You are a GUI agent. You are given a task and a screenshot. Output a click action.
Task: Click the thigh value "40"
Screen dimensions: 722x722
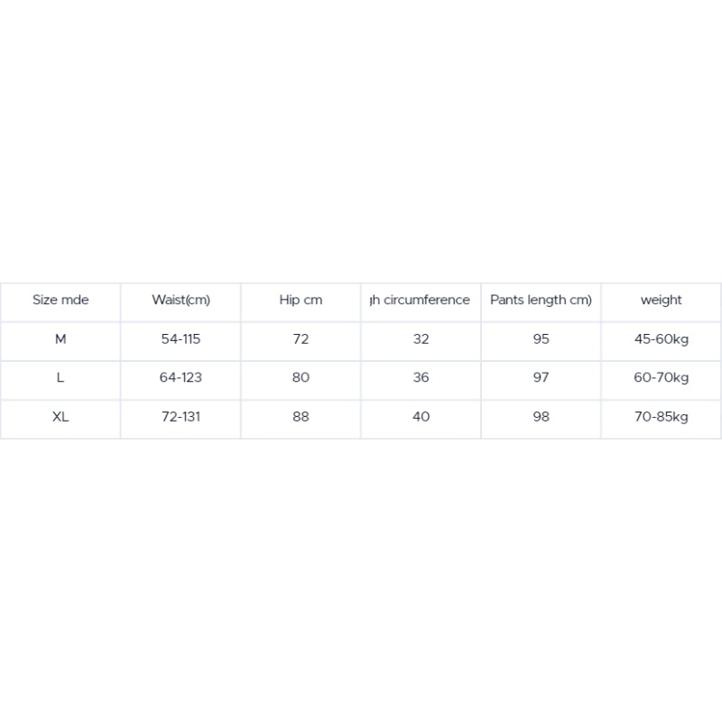tap(421, 417)
